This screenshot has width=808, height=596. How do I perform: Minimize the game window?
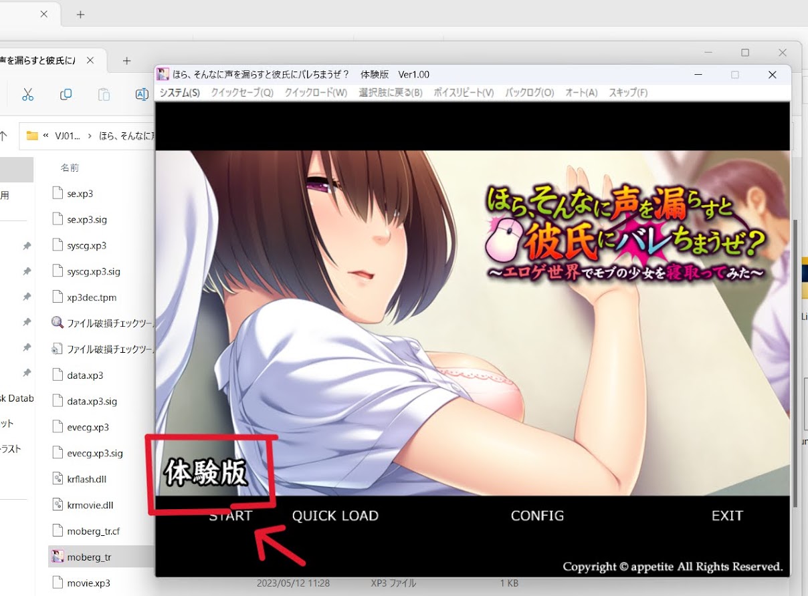coord(698,75)
